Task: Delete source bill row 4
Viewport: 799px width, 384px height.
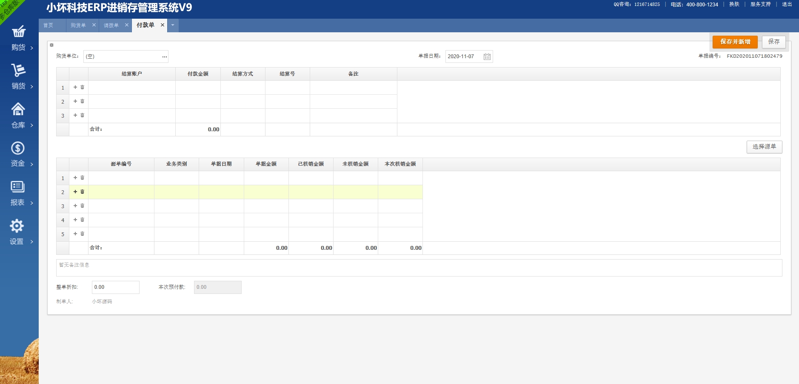Action: (x=83, y=220)
